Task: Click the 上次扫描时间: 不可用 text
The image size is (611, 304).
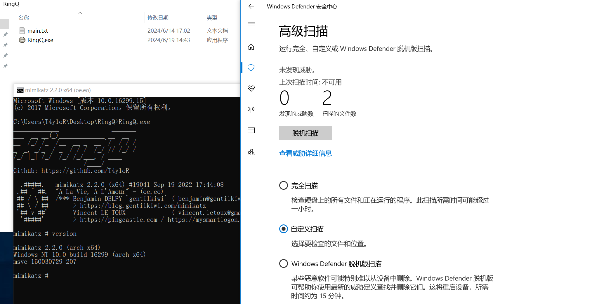Action: tap(310, 82)
